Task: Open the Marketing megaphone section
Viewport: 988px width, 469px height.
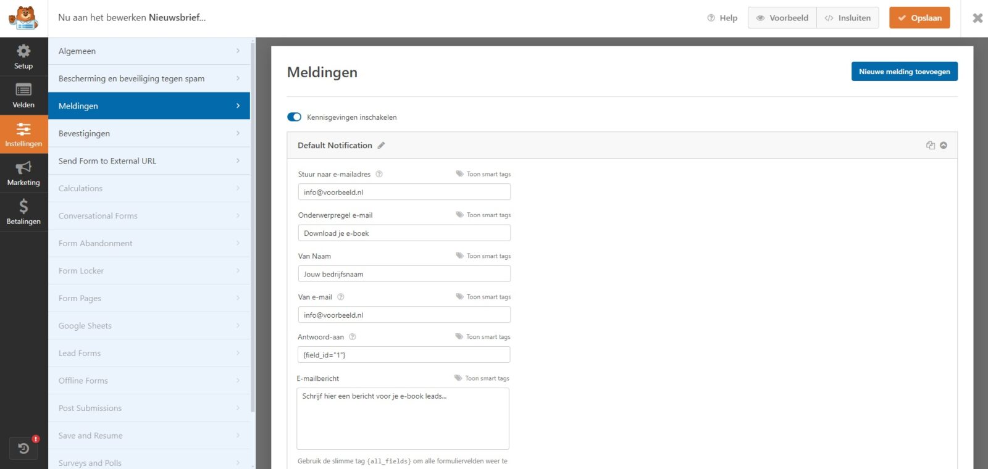Action: coord(23,173)
